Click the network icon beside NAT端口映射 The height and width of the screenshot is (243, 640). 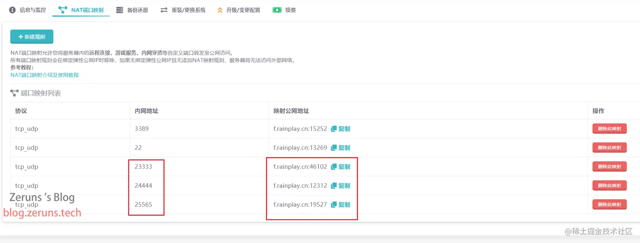tap(63, 10)
